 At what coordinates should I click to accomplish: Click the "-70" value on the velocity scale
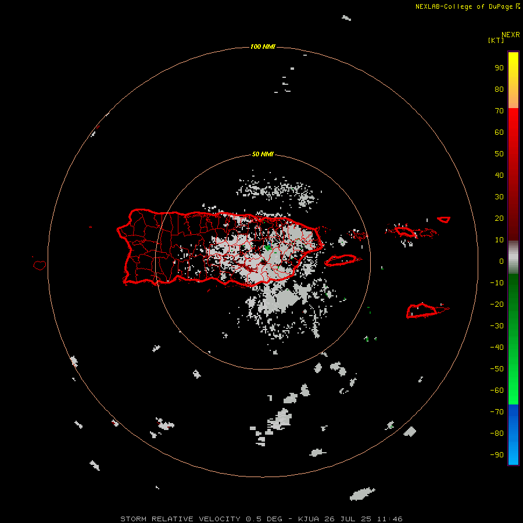pyautogui.click(x=497, y=412)
